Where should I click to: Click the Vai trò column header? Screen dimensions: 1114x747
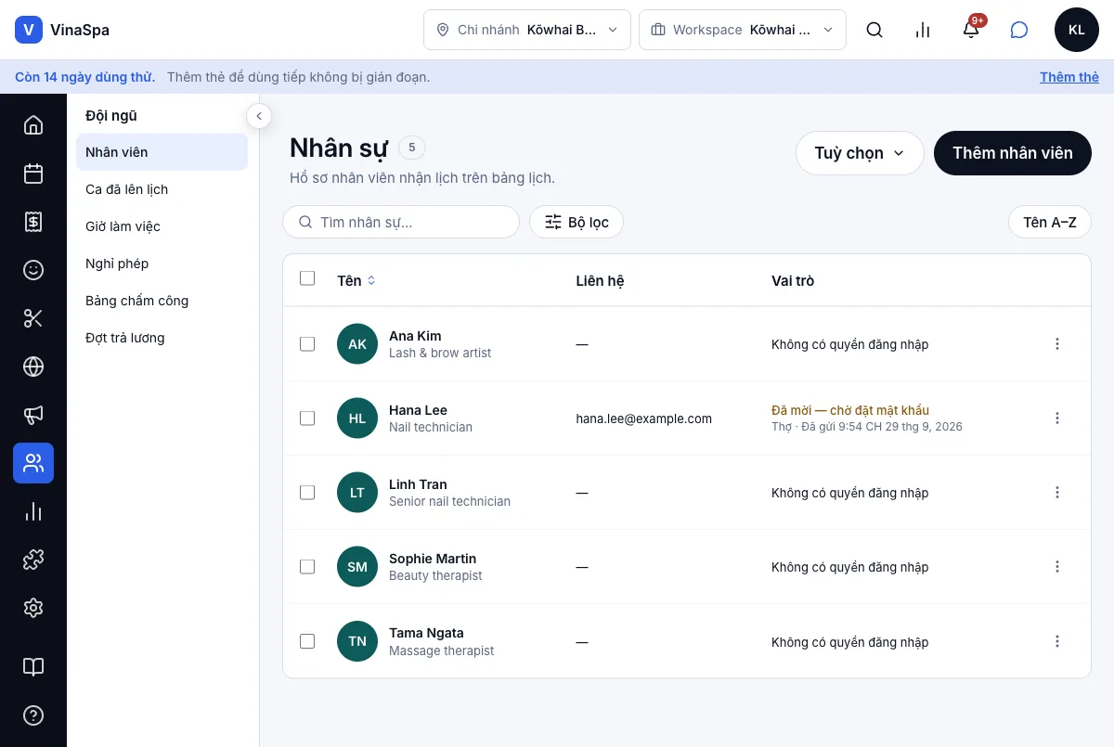click(x=793, y=280)
